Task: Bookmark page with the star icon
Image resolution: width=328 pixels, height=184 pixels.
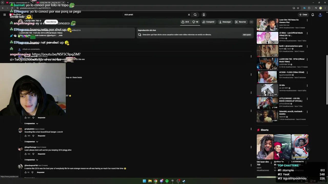Action: point(298,8)
